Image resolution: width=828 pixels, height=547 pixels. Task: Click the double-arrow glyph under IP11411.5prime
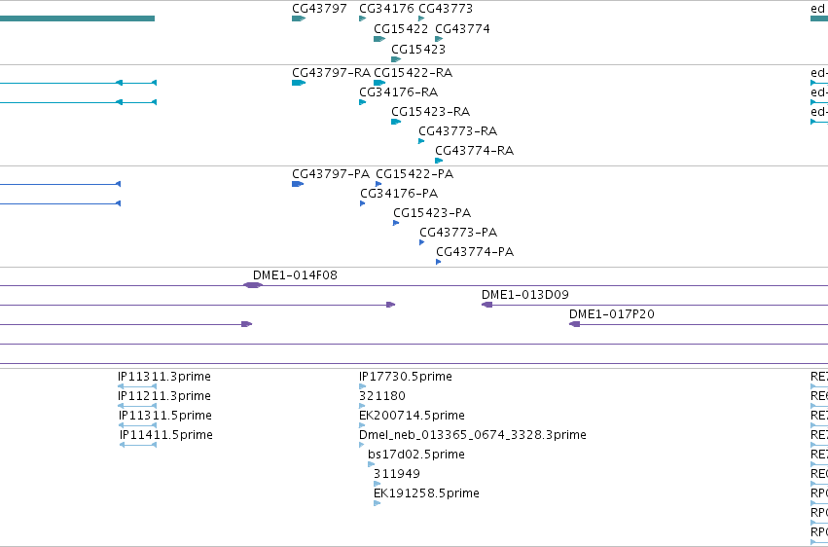point(138,445)
